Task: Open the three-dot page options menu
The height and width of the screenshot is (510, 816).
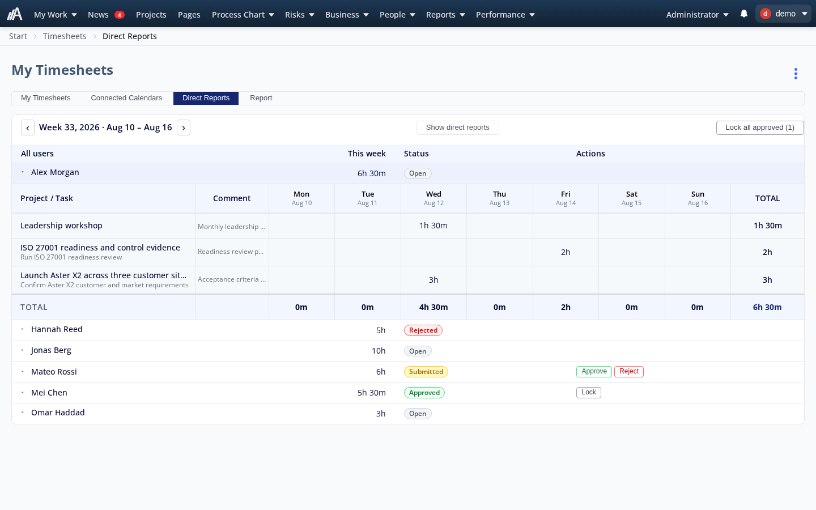Action: [x=796, y=74]
